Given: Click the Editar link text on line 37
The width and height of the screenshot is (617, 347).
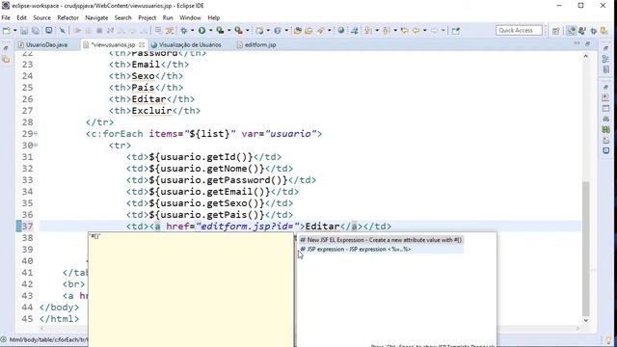Looking at the screenshot, I should pos(323,227).
